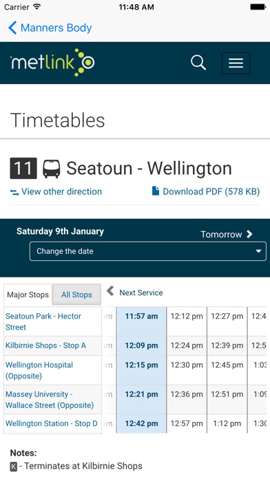This screenshot has width=270, height=479.
Task: Tap the back chevron beside Manners Body
Action: 12,28
